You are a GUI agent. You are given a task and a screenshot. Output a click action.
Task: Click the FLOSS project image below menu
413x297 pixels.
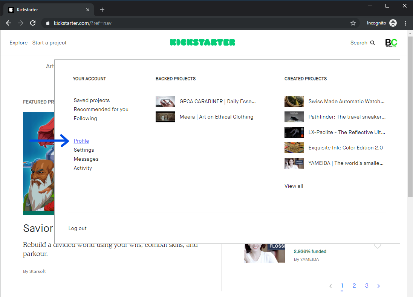tap(265, 253)
